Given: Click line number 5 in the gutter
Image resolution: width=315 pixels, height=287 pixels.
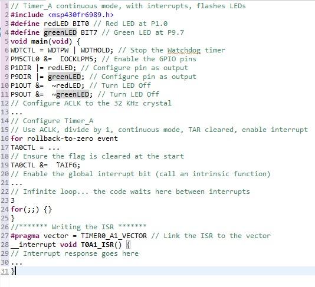Looking at the screenshot, I should coord(6,41).
